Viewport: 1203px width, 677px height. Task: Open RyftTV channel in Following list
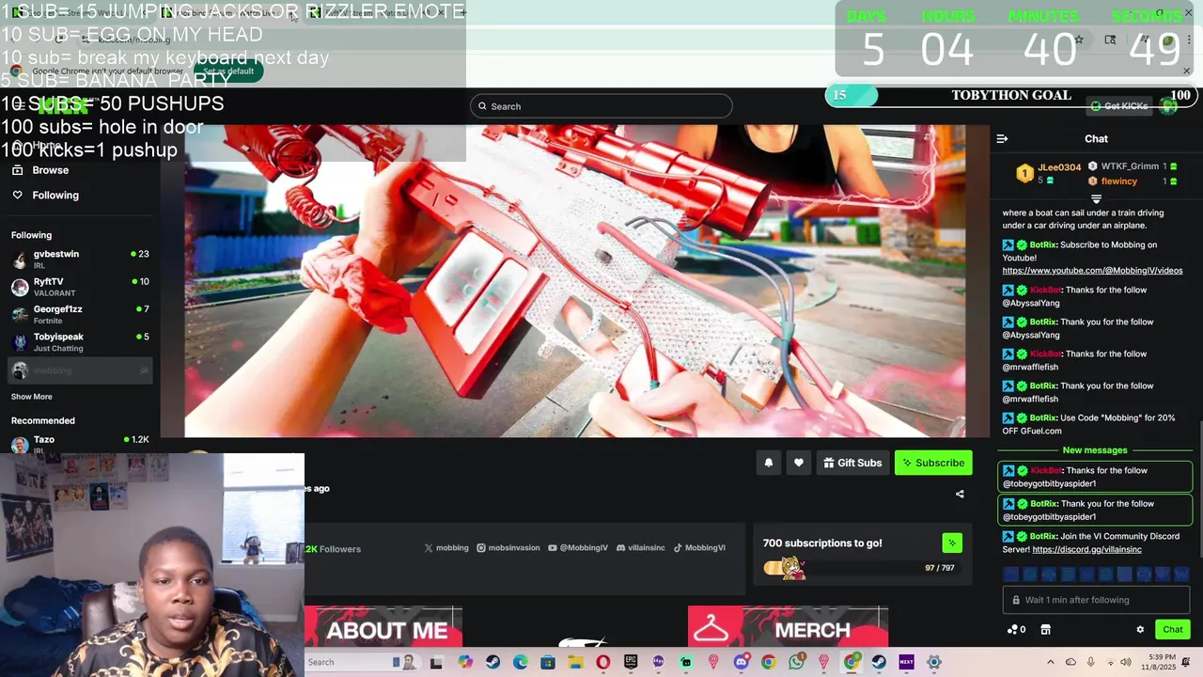click(80, 287)
